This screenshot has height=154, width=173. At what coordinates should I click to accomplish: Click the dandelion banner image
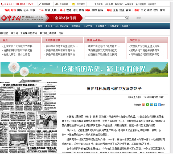point(84,69)
